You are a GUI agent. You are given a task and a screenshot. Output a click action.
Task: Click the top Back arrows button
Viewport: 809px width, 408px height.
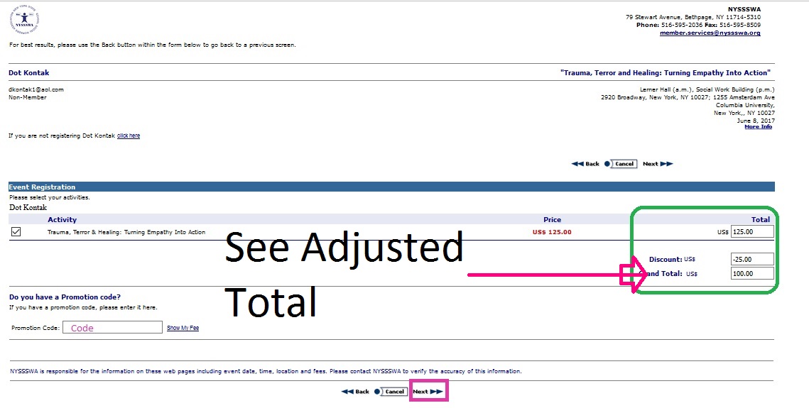click(x=585, y=164)
